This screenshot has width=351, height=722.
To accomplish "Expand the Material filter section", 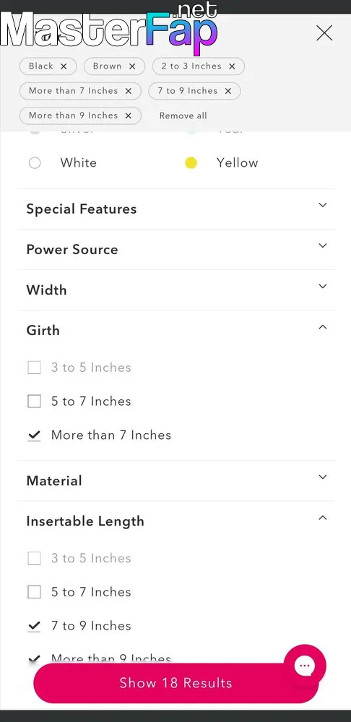I will pyautogui.click(x=176, y=481).
